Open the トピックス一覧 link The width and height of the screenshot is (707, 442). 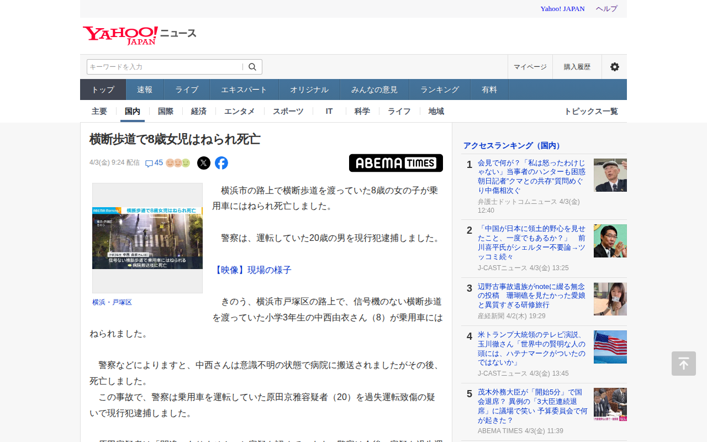pos(590,111)
